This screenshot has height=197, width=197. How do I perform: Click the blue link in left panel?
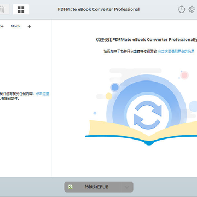pyautogui.click(x=42, y=94)
